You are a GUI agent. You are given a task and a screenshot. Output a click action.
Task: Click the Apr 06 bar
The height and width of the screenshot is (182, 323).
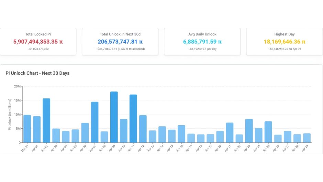[85, 132]
